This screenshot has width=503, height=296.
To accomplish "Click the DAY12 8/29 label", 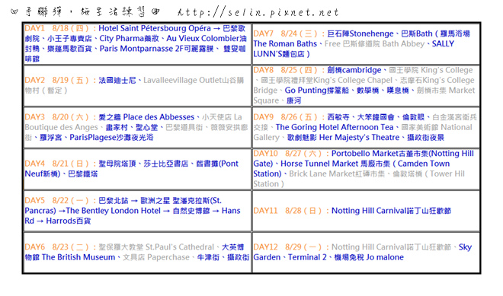I will click(277, 247).
